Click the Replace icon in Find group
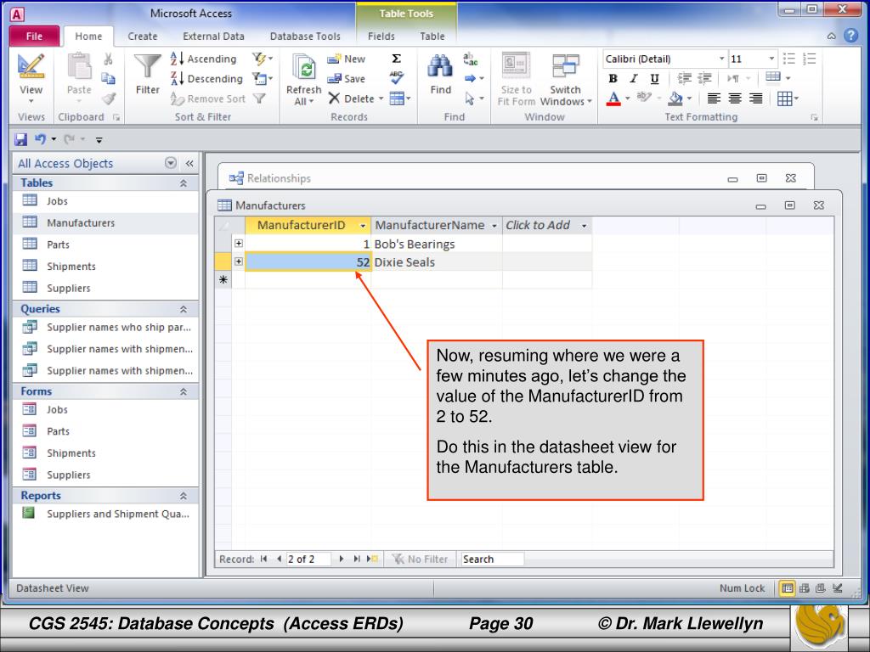Image resolution: width=870 pixels, height=652 pixels. point(471,59)
